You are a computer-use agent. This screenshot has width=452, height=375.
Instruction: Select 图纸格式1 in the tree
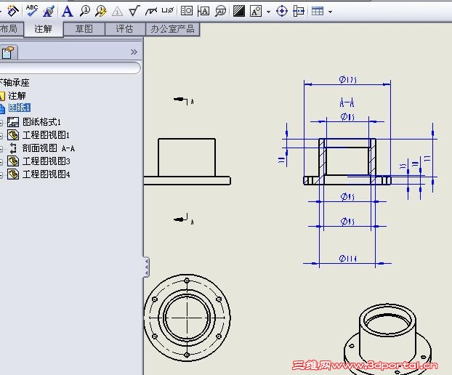(41, 122)
